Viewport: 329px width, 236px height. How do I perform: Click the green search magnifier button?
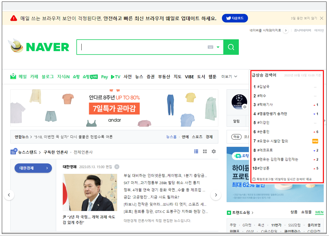click(231, 47)
